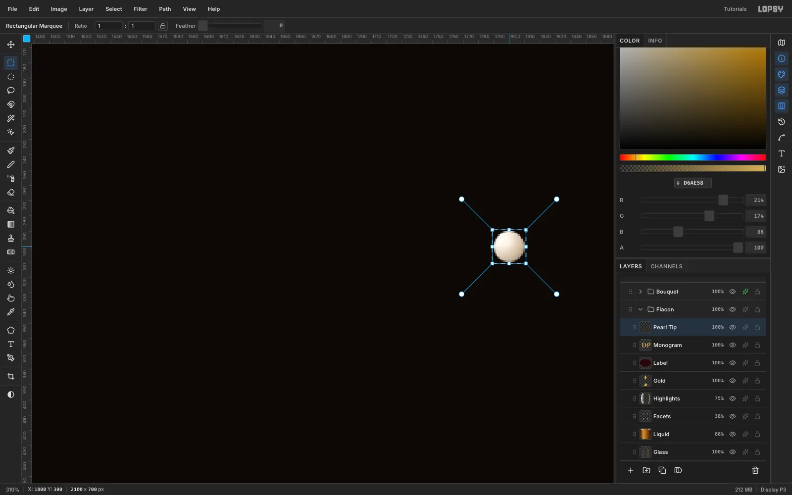Hide the Pearl Tip layer

(x=733, y=327)
